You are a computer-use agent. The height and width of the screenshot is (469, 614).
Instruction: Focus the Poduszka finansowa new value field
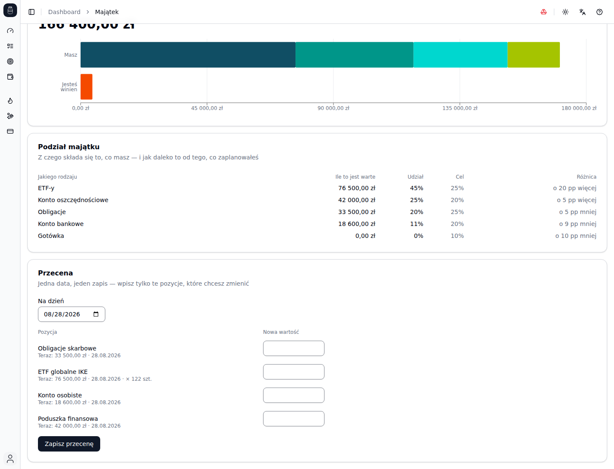(294, 419)
